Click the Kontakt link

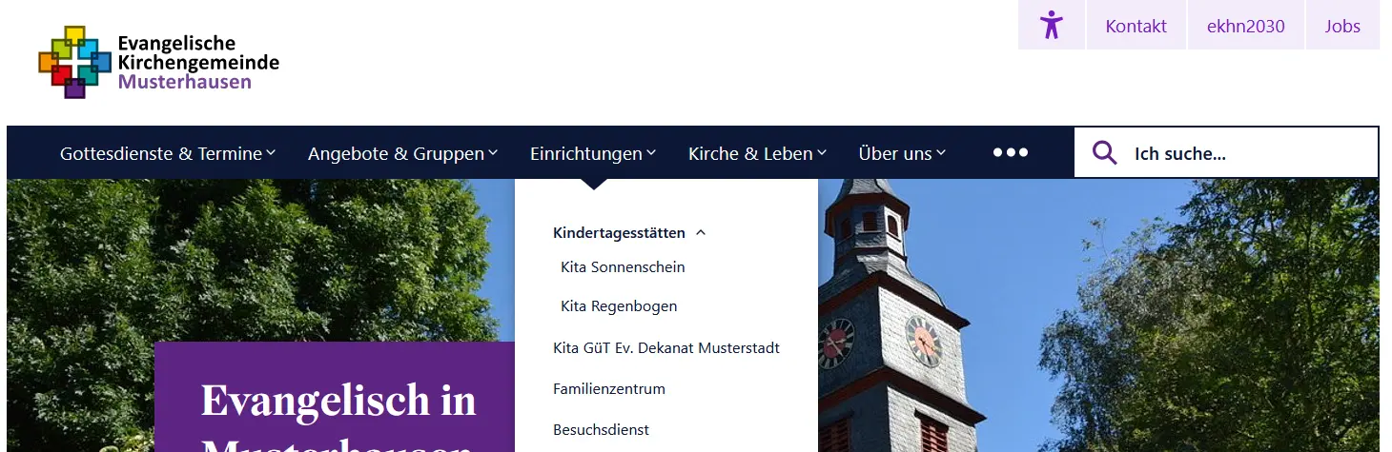pos(1136,26)
